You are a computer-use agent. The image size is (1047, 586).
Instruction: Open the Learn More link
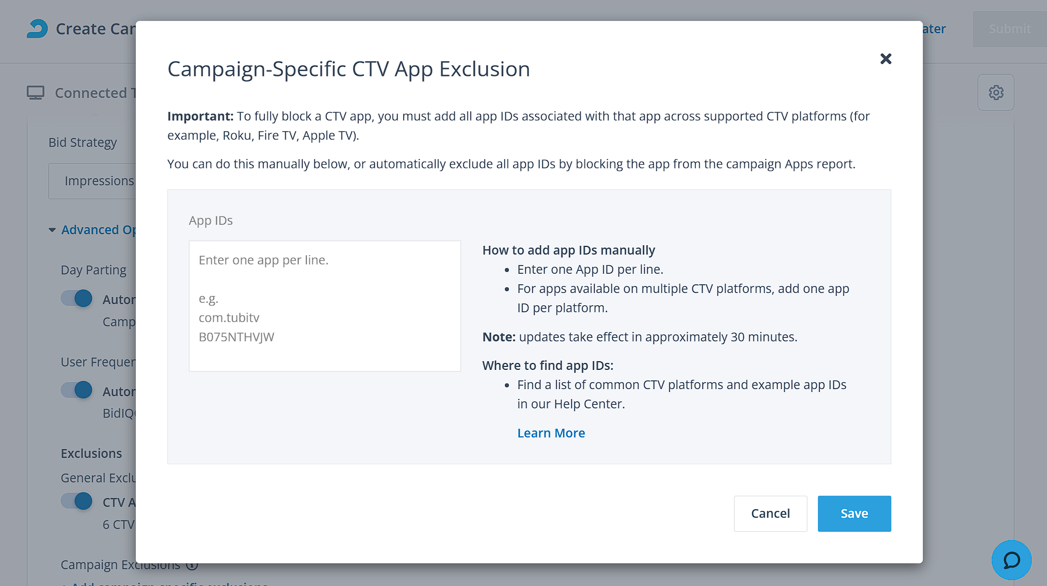pyautogui.click(x=551, y=433)
